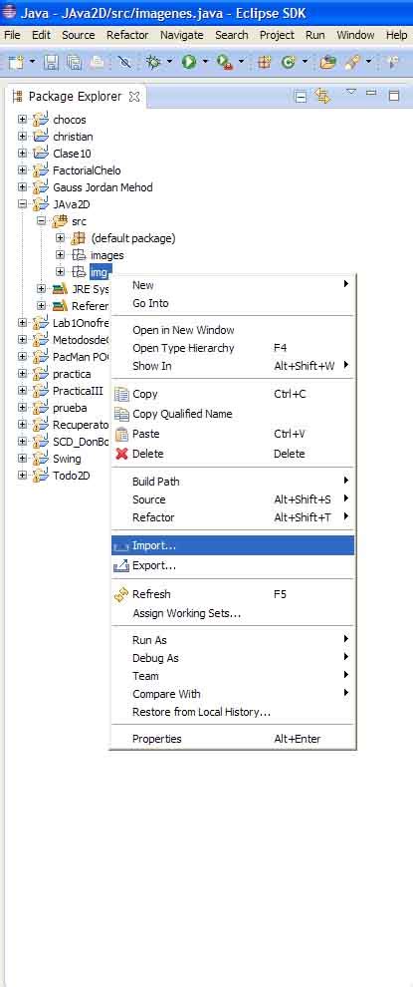This screenshot has width=413, height=987.
Task: Click Properties in the context menu
Action: coord(233,739)
